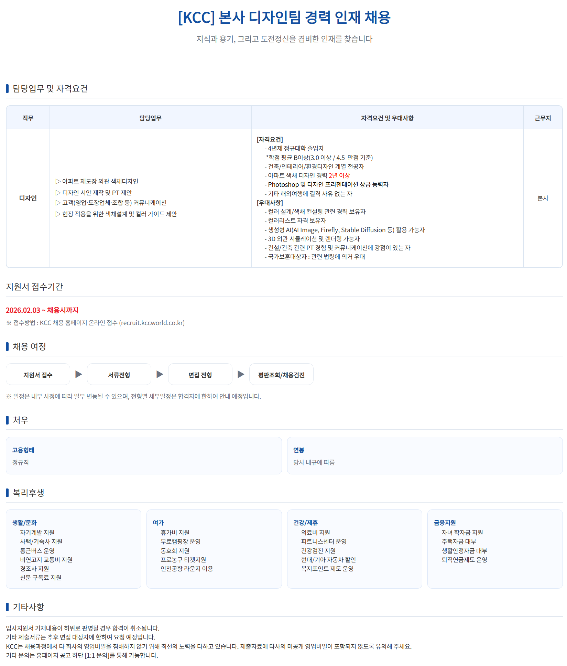The width and height of the screenshot is (567, 666).
Task: Click the arrow before 평판조회/채용검진 step
Action: pos(241,374)
